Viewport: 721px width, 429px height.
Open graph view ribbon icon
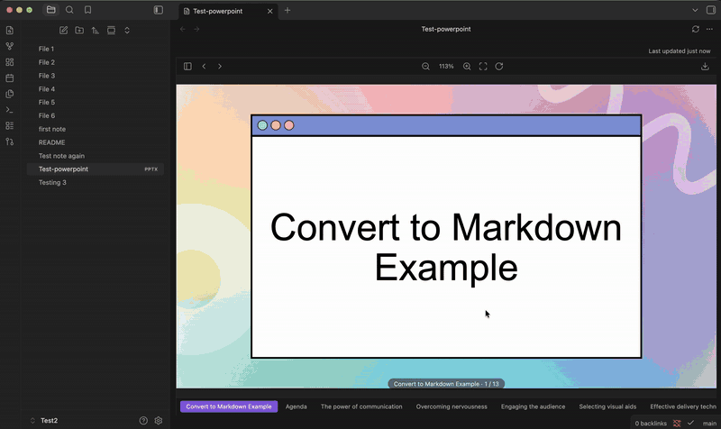click(10, 46)
